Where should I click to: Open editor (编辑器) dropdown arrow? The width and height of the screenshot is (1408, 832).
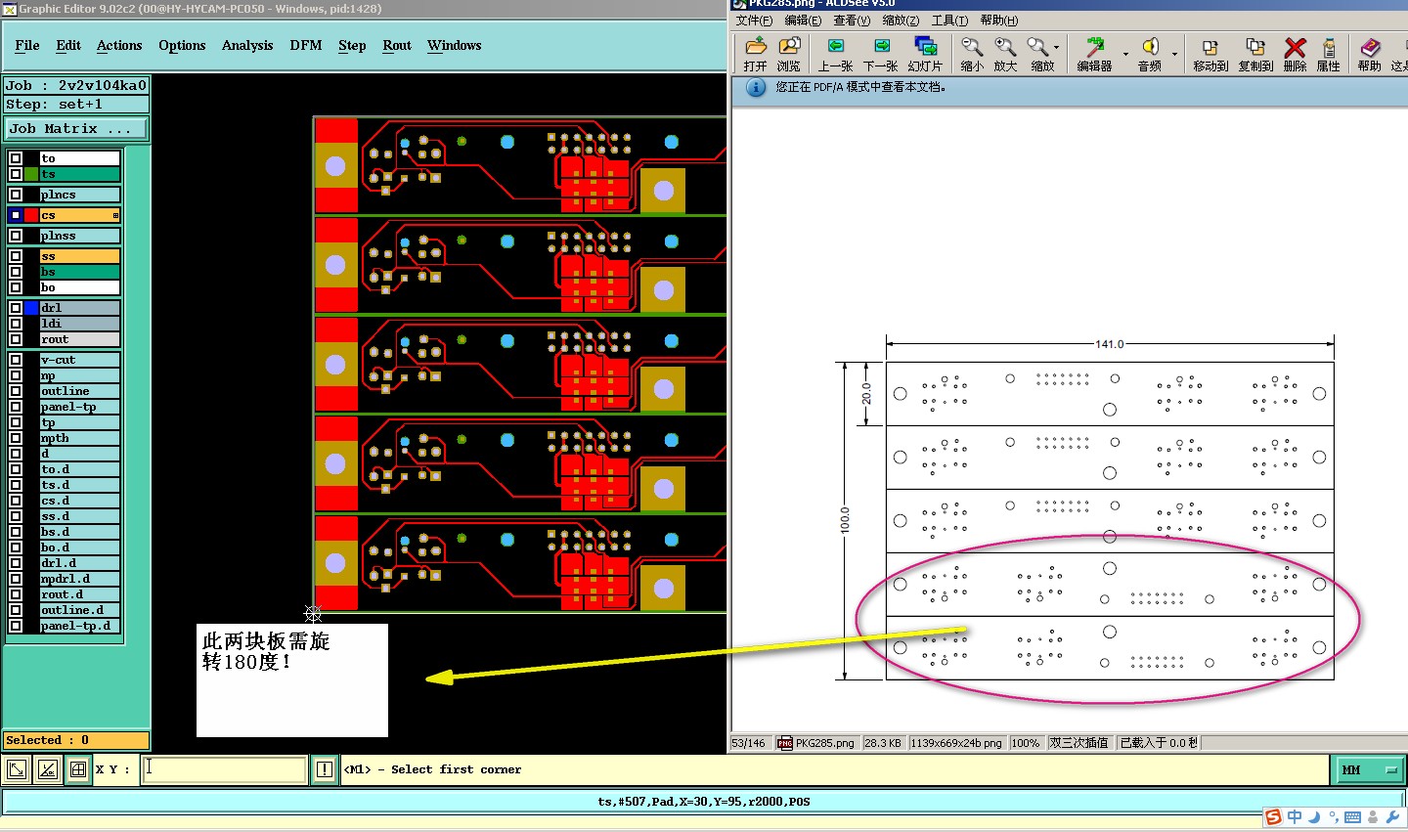(x=1125, y=55)
